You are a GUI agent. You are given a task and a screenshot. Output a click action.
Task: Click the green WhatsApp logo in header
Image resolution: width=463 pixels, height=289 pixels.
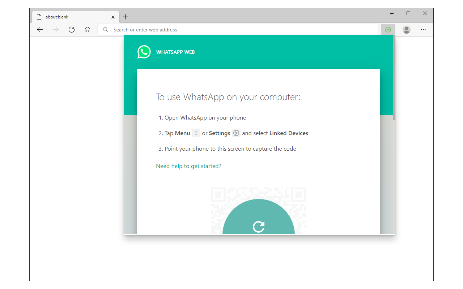tap(144, 52)
